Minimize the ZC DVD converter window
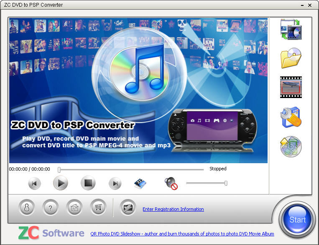Viewport: 319px width, 245px height. click(302, 5)
